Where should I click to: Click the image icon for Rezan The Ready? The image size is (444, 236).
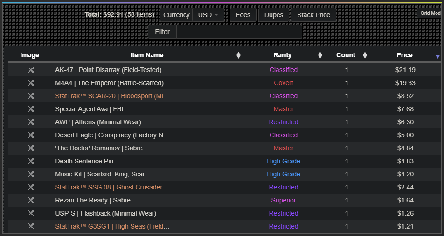pos(30,200)
